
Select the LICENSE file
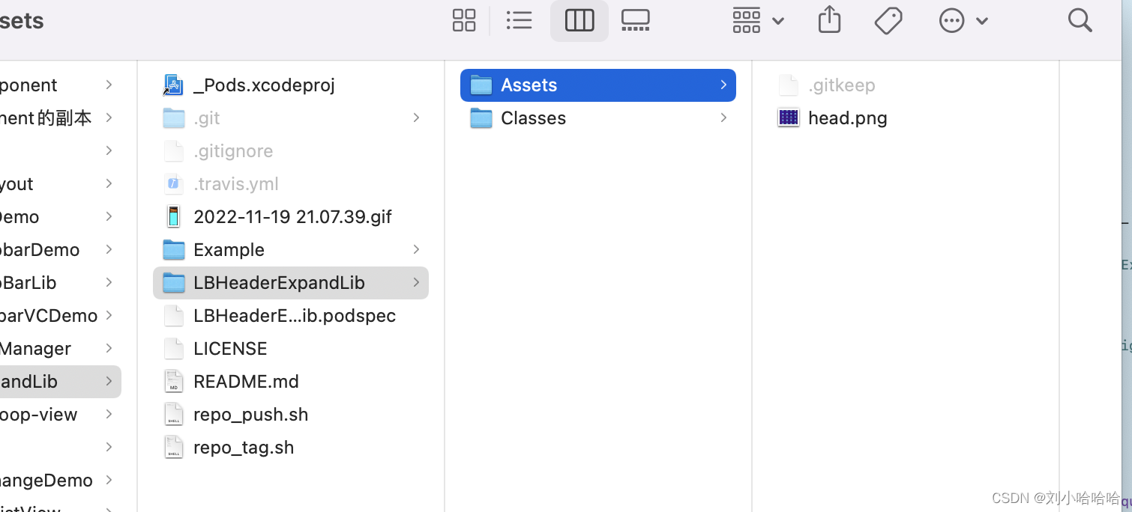pos(230,348)
